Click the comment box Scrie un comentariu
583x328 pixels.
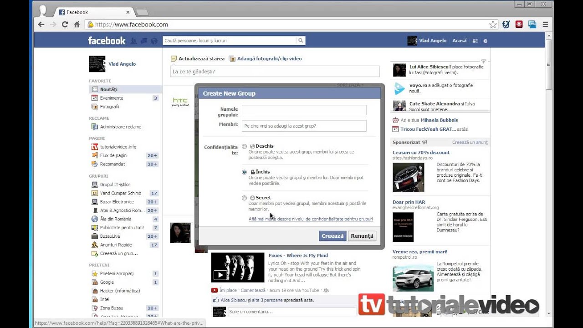pyautogui.click(x=291, y=312)
